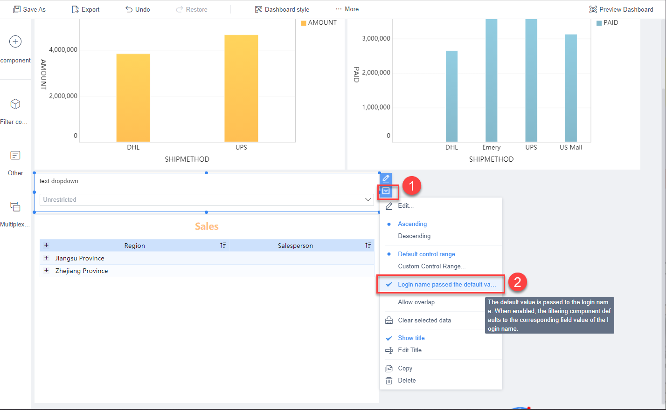The width and height of the screenshot is (666, 410).
Task: Open the Other components sidebar icon
Action: coord(15,155)
